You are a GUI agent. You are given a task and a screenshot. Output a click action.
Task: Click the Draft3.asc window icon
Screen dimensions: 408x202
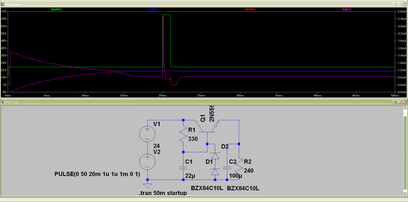coord(3,103)
